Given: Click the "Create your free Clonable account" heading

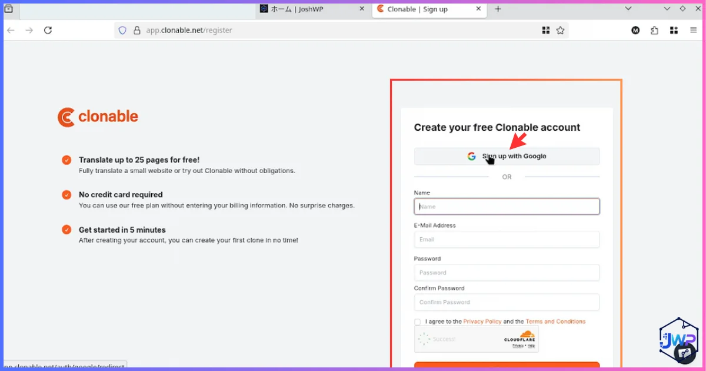Looking at the screenshot, I should tap(497, 127).
